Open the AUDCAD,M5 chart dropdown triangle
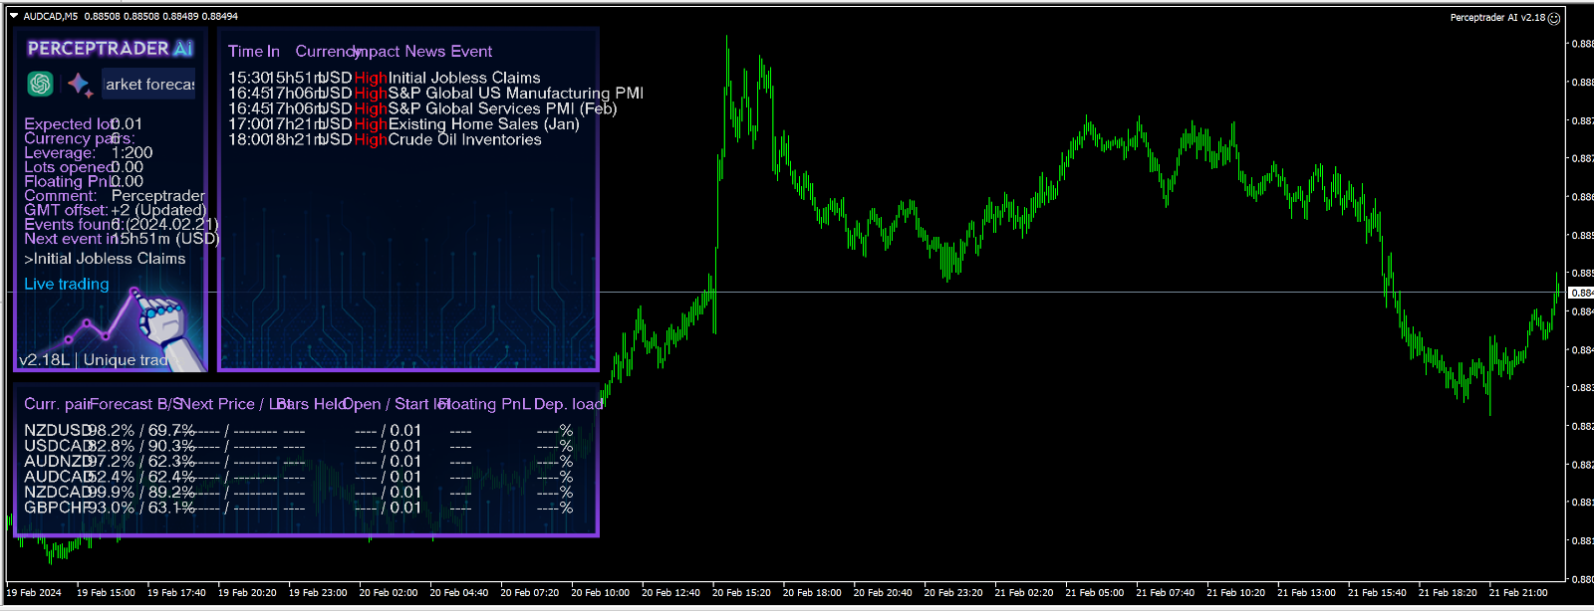 coord(14,16)
